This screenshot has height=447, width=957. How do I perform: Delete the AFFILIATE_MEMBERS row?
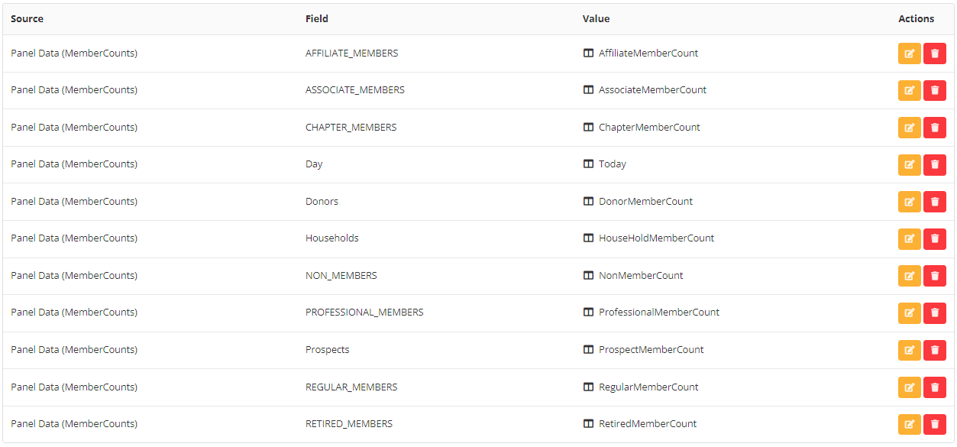coord(934,53)
